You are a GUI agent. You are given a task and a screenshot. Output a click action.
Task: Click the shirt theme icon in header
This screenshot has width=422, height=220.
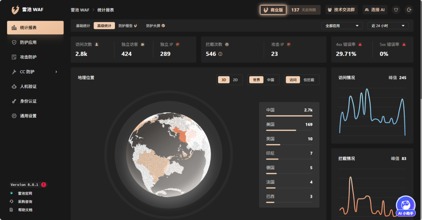pyautogui.click(x=396, y=10)
